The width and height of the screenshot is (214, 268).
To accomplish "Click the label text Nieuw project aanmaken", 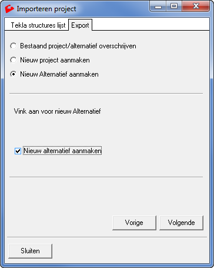I will [x=55, y=60].
